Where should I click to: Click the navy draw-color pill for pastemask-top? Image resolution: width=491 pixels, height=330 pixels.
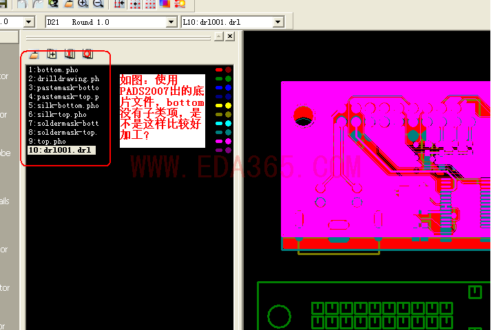pyautogui.click(x=219, y=96)
